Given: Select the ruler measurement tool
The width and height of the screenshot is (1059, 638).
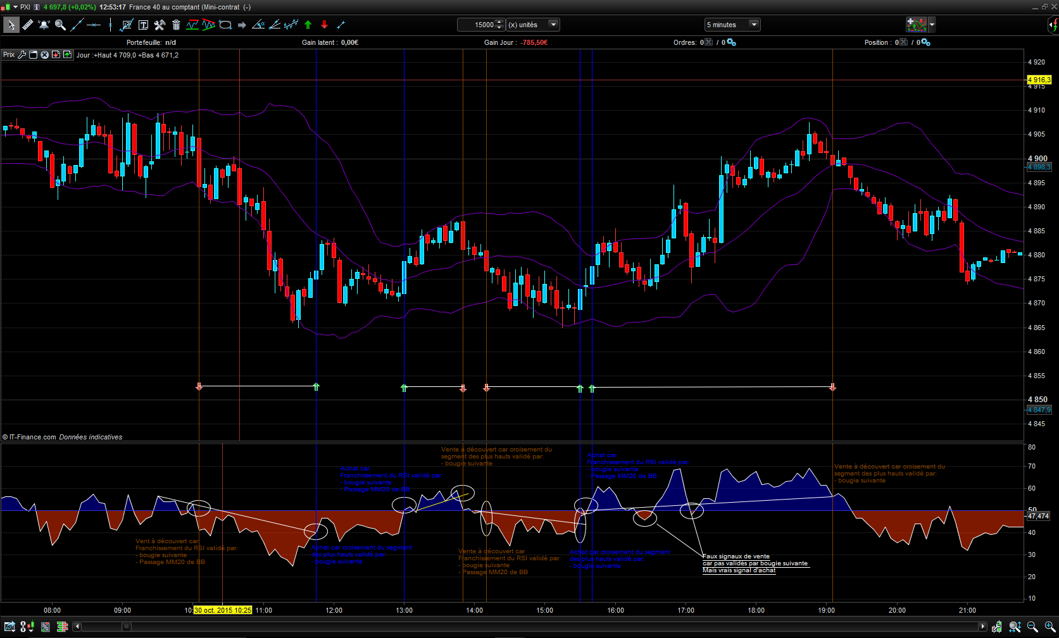Looking at the screenshot, I should click(27, 25).
